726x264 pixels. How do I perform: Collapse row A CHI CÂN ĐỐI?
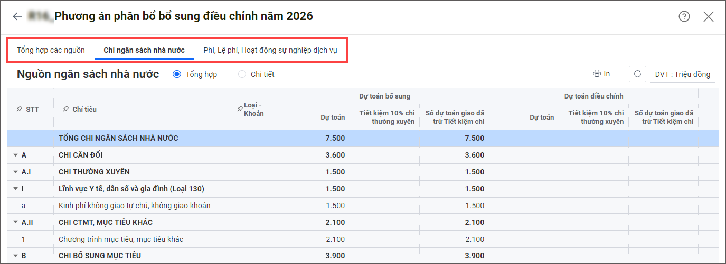coord(14,155)
